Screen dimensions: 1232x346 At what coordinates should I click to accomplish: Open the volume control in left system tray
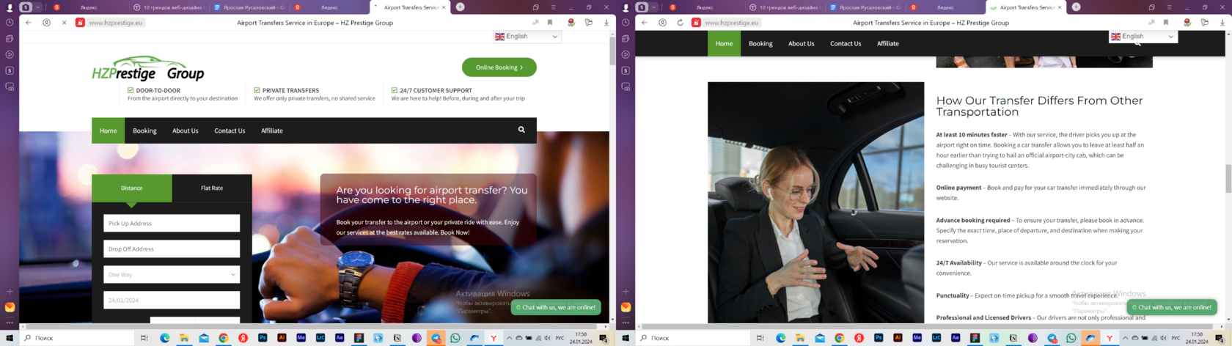(547, 338)
